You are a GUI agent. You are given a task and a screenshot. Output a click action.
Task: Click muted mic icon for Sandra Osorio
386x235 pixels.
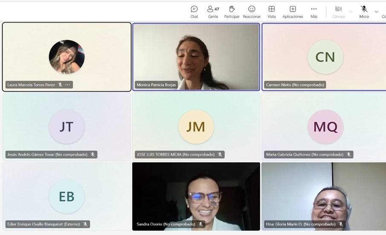[200, 224]
